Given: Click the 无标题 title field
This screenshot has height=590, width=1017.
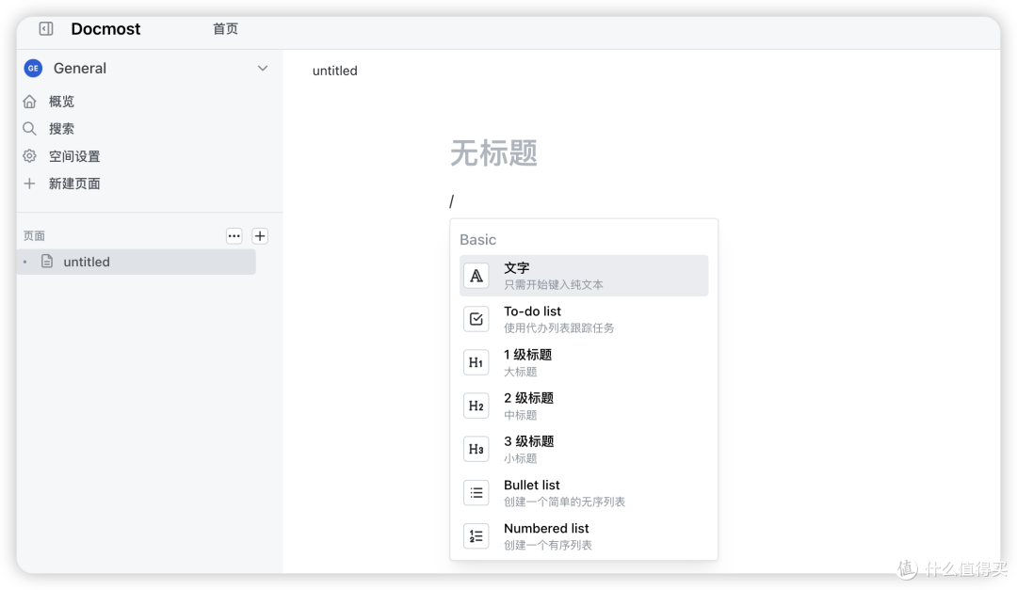Looking at the screenshot, I should pyautogui.click(x=493, y=153).
